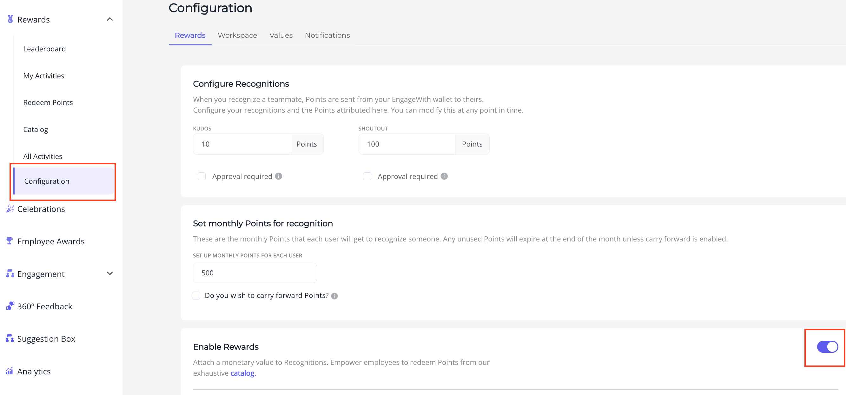846x395 pixels.
Task: Check Kudos Approval required checkbox
Action: click(202, 176)
